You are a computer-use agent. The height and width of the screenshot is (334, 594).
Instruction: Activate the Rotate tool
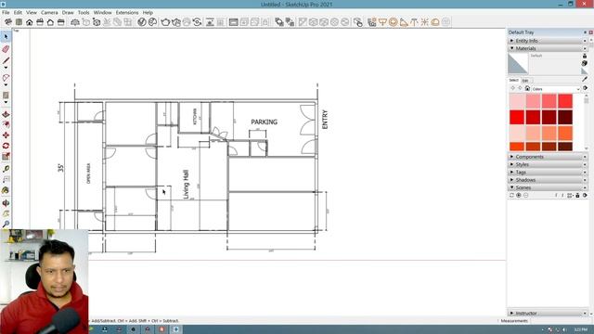pyautogui.click(x=6, y=146)
